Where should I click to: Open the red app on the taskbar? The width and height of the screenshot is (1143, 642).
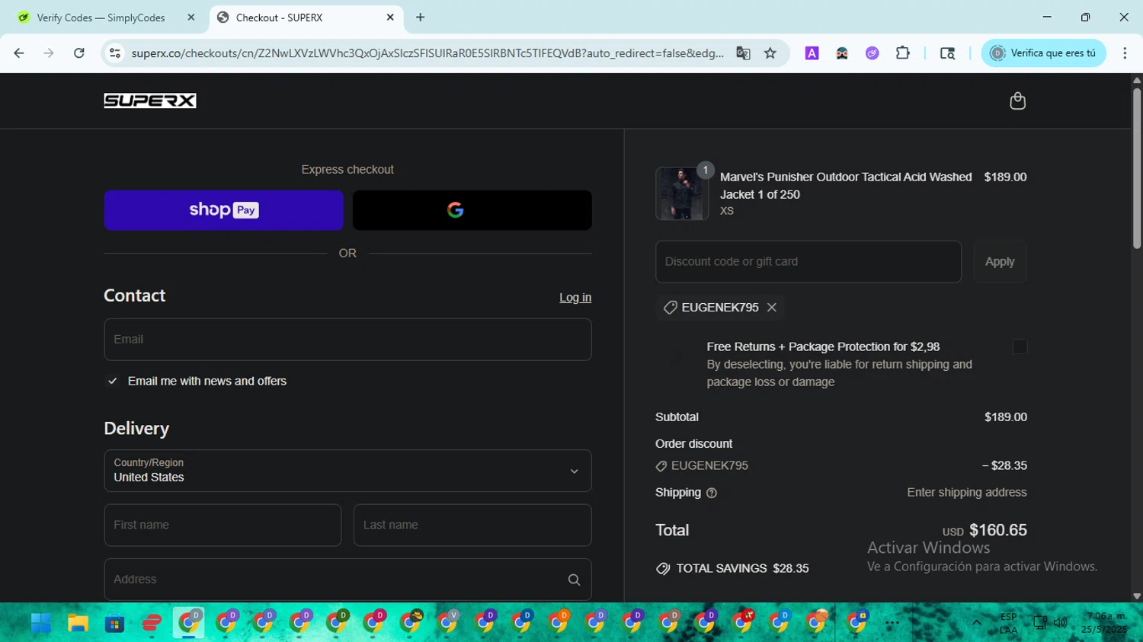tap(152, 623)
